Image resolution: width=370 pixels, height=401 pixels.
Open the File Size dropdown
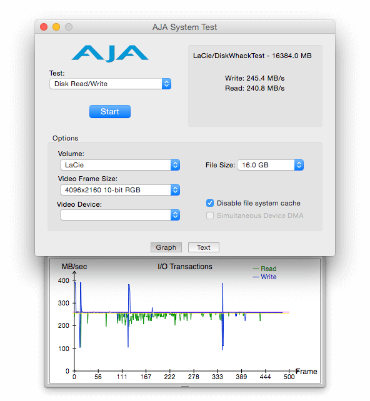(271, 165)
